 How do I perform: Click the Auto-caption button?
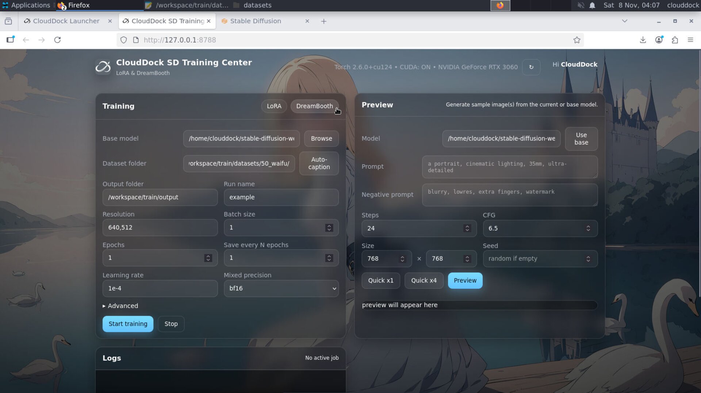(319, 163)
